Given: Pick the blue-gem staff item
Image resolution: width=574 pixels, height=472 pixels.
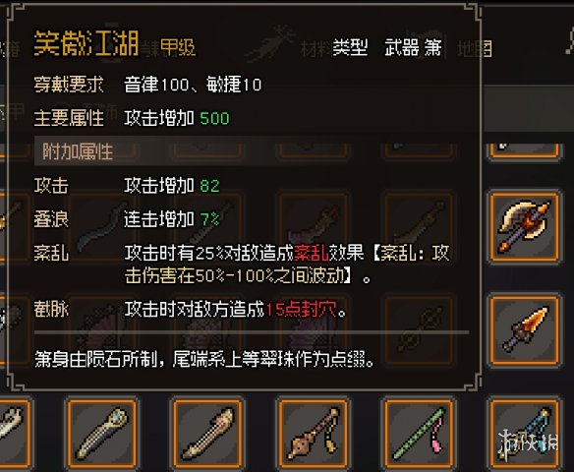Looking at the screenshot, I should (x=101, y=434).
